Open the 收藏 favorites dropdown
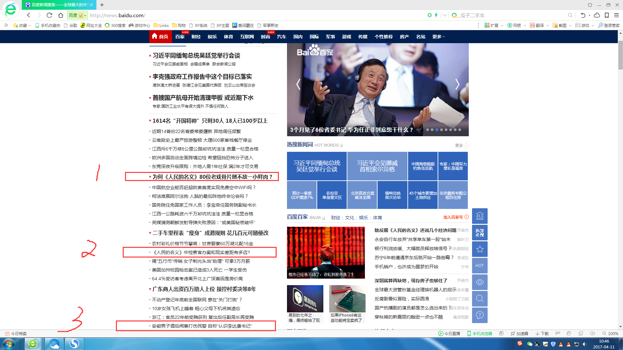Image resolution: width=623 pixels, height=350 pixels. (x=22, y=25)
